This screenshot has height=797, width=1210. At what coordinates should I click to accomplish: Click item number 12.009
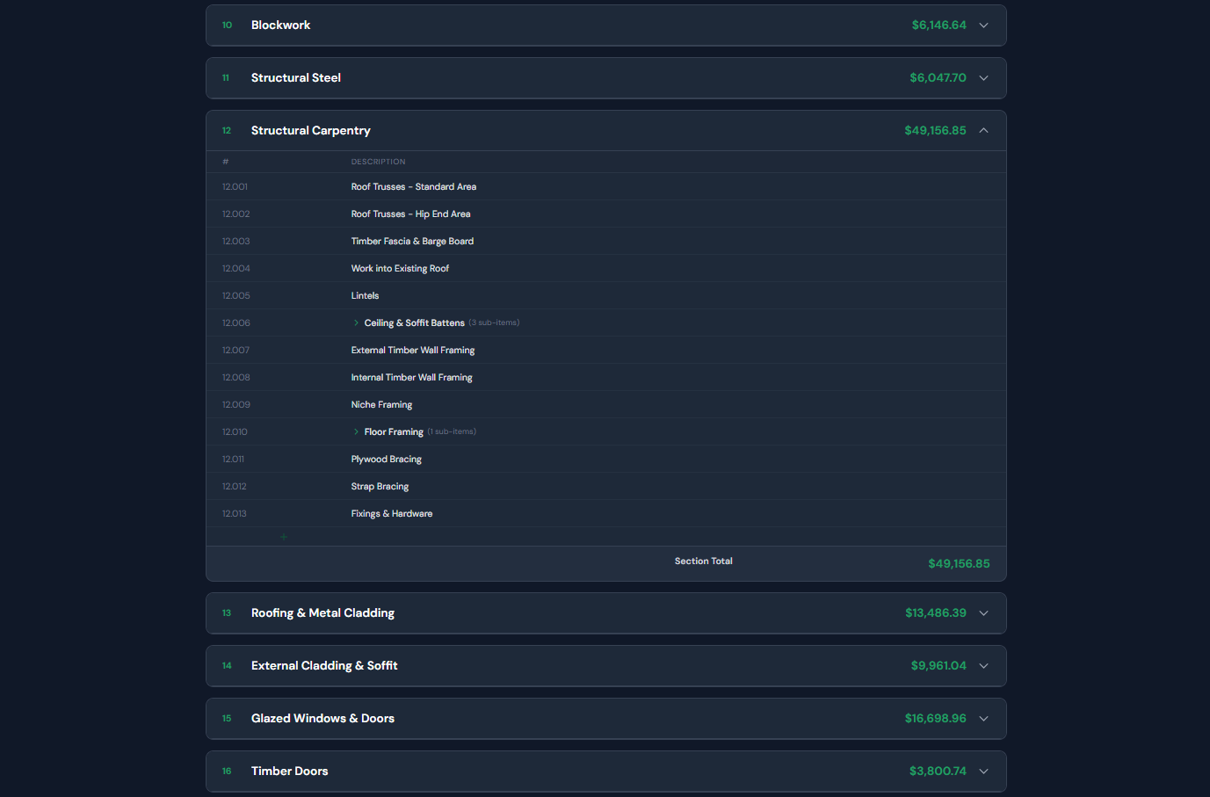[x=235, y=405]
